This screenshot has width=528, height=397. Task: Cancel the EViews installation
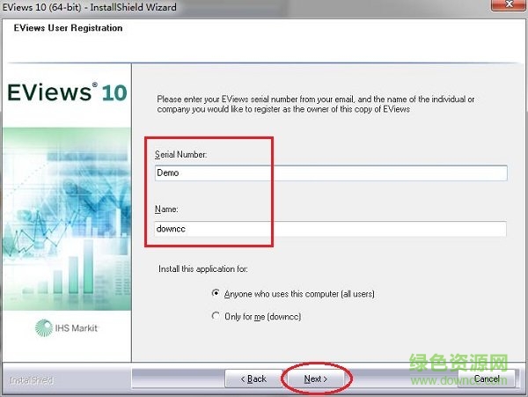[x=487, y=379]
